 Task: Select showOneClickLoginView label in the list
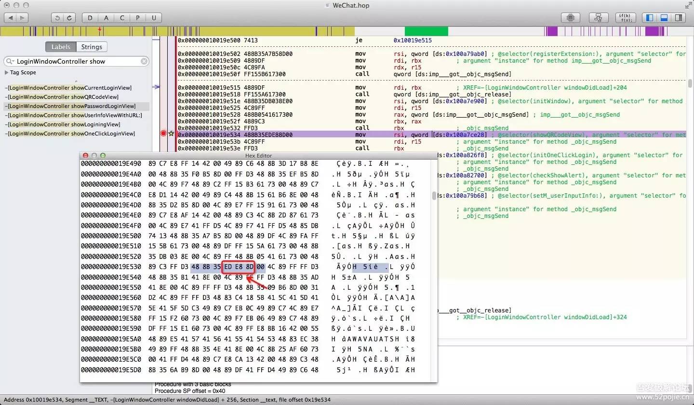[71, 134]
